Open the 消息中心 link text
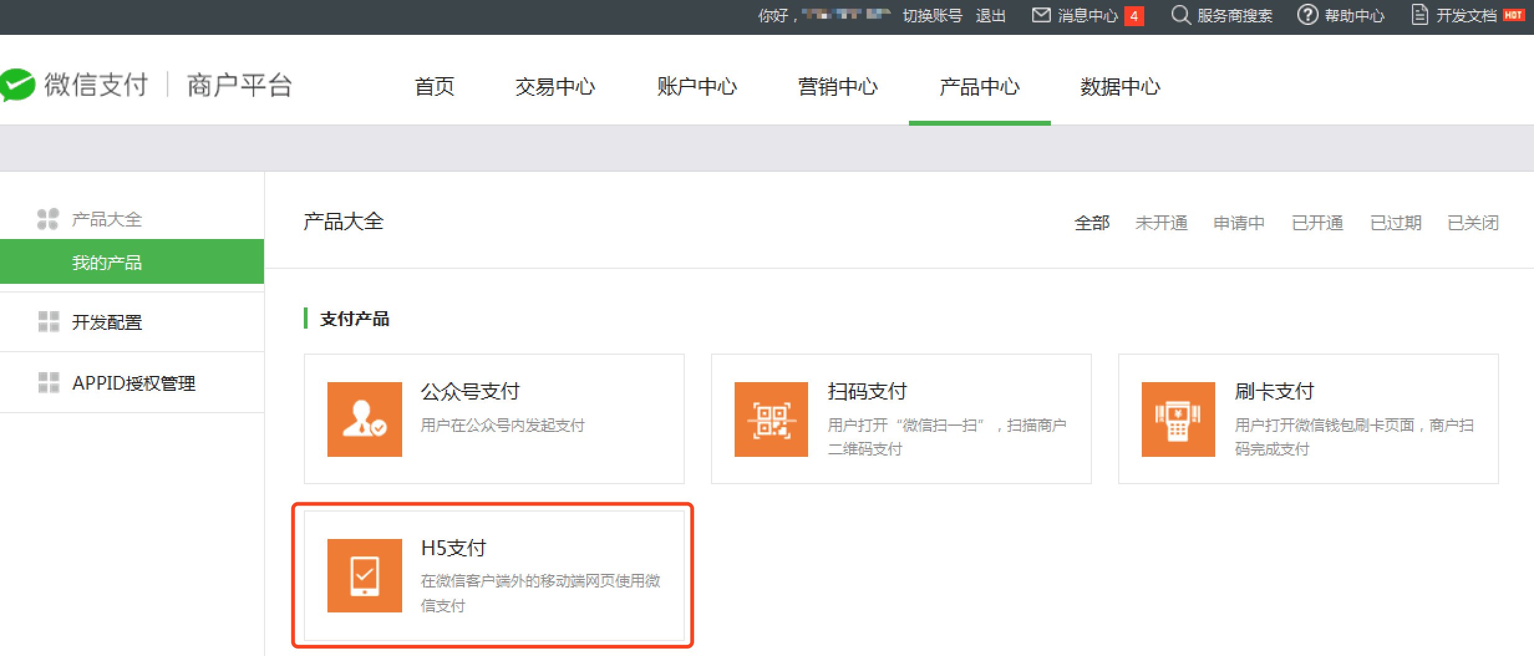 click(x=1088, y=16)
